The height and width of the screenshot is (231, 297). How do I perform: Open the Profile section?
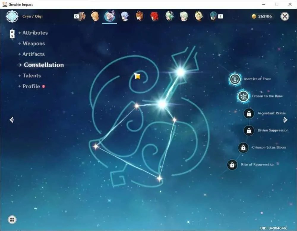click(x=31, y=86)
